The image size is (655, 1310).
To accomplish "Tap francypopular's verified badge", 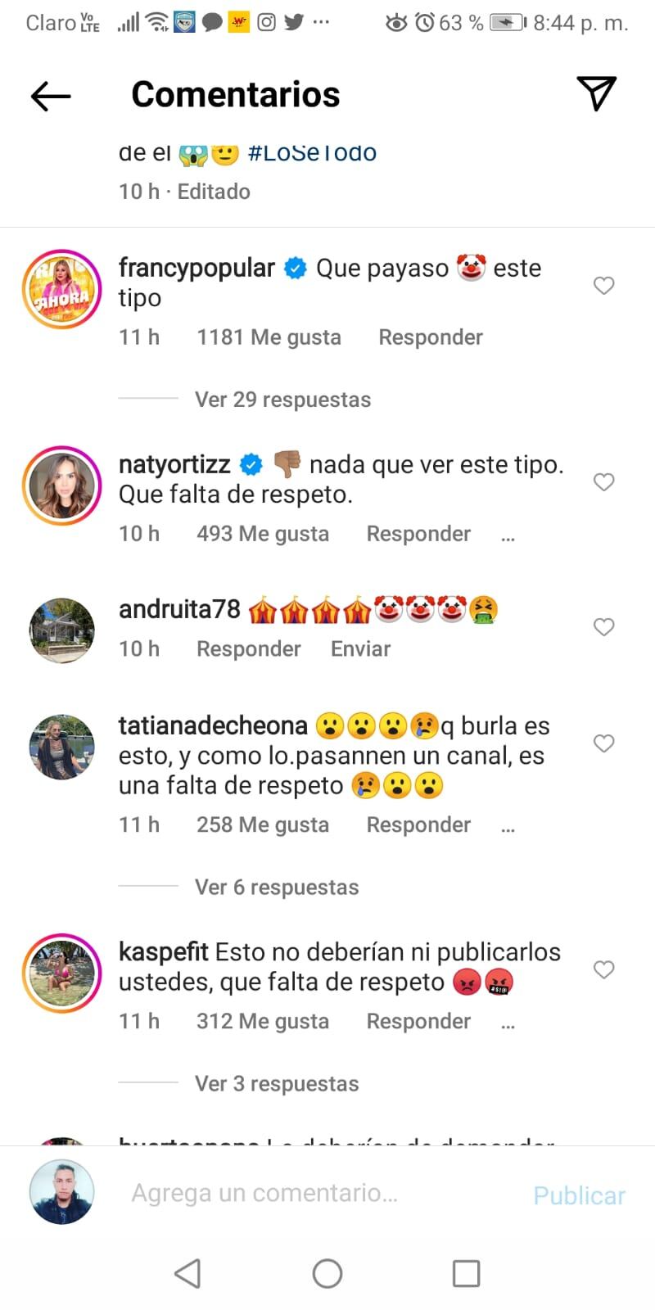I will pyautogui.click(x=295, y=267).
